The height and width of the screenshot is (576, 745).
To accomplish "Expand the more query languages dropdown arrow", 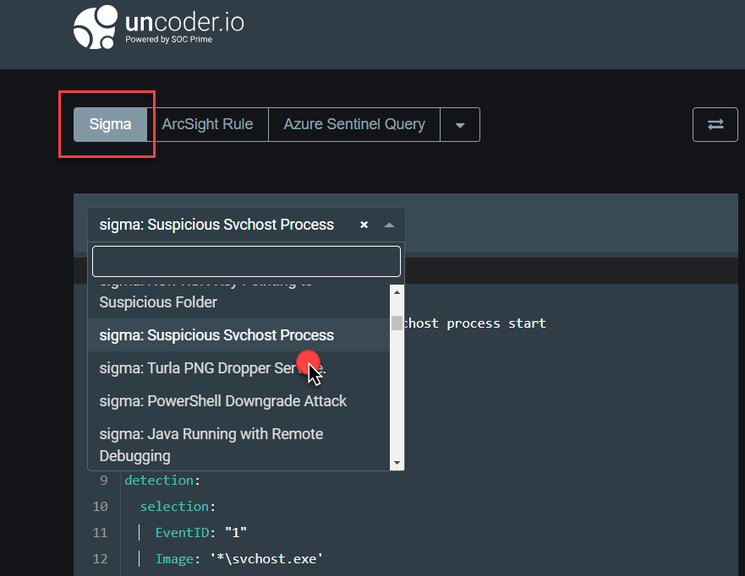I will [x=460, y=125].
